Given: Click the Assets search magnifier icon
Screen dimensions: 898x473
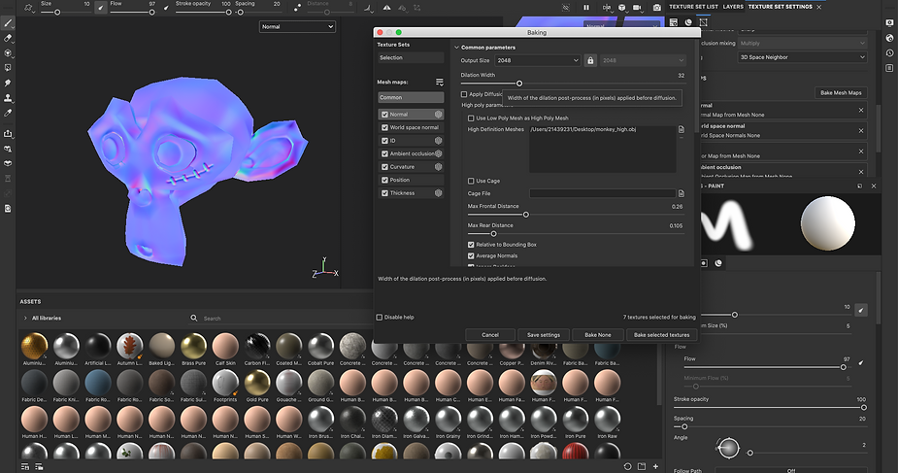Looking at the screenshot, I should coord(194,318).
